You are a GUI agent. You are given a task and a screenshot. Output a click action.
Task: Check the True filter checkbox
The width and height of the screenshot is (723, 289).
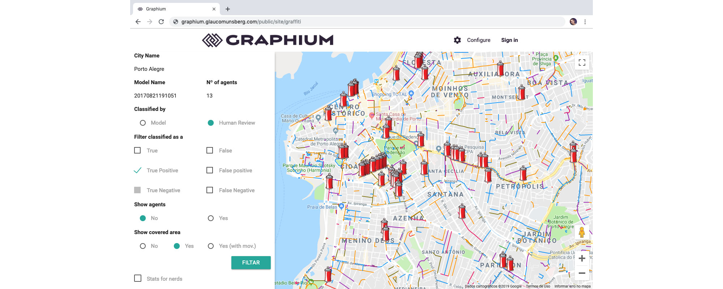click(x=137, y=150)
